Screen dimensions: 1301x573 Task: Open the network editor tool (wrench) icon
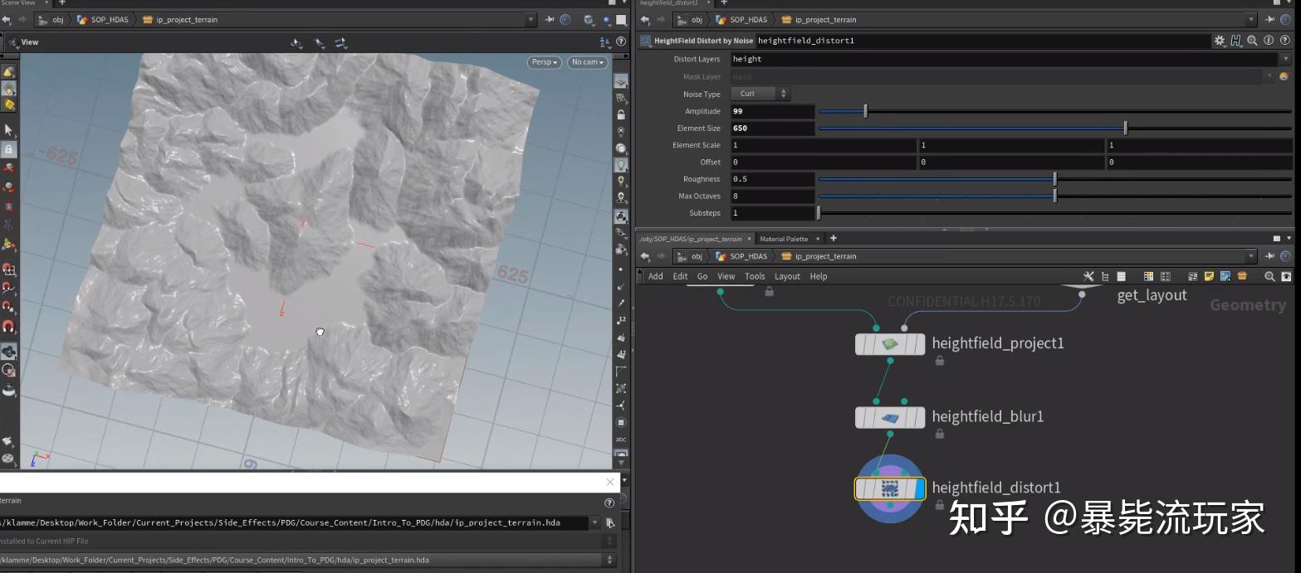[1088, 276]
